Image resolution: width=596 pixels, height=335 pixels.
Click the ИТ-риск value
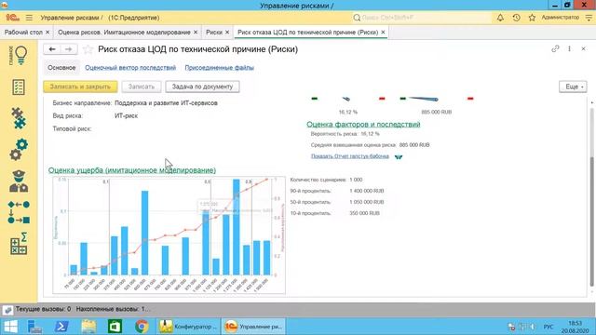[x=127, y=115]
